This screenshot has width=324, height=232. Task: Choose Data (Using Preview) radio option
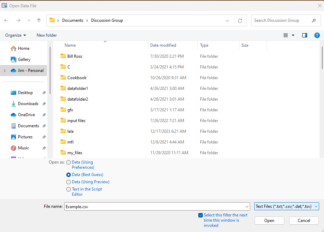click(69, 182)
